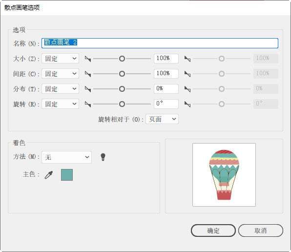Open the 着色 方法 (M) dropdown
This screenshot has width=291, height=252.
point(66,157)
